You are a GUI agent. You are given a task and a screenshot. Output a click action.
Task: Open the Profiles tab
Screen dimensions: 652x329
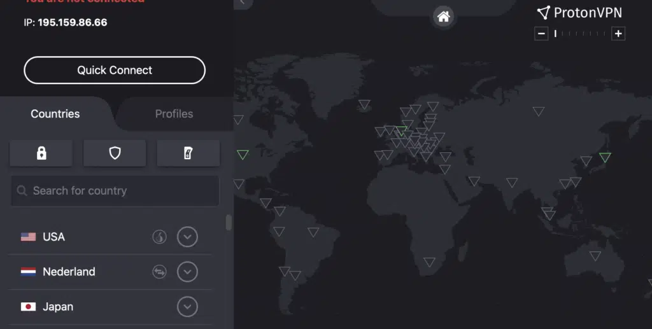point(174,114)
